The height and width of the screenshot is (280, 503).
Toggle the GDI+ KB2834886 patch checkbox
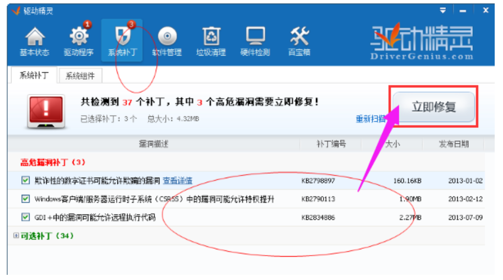25,217
